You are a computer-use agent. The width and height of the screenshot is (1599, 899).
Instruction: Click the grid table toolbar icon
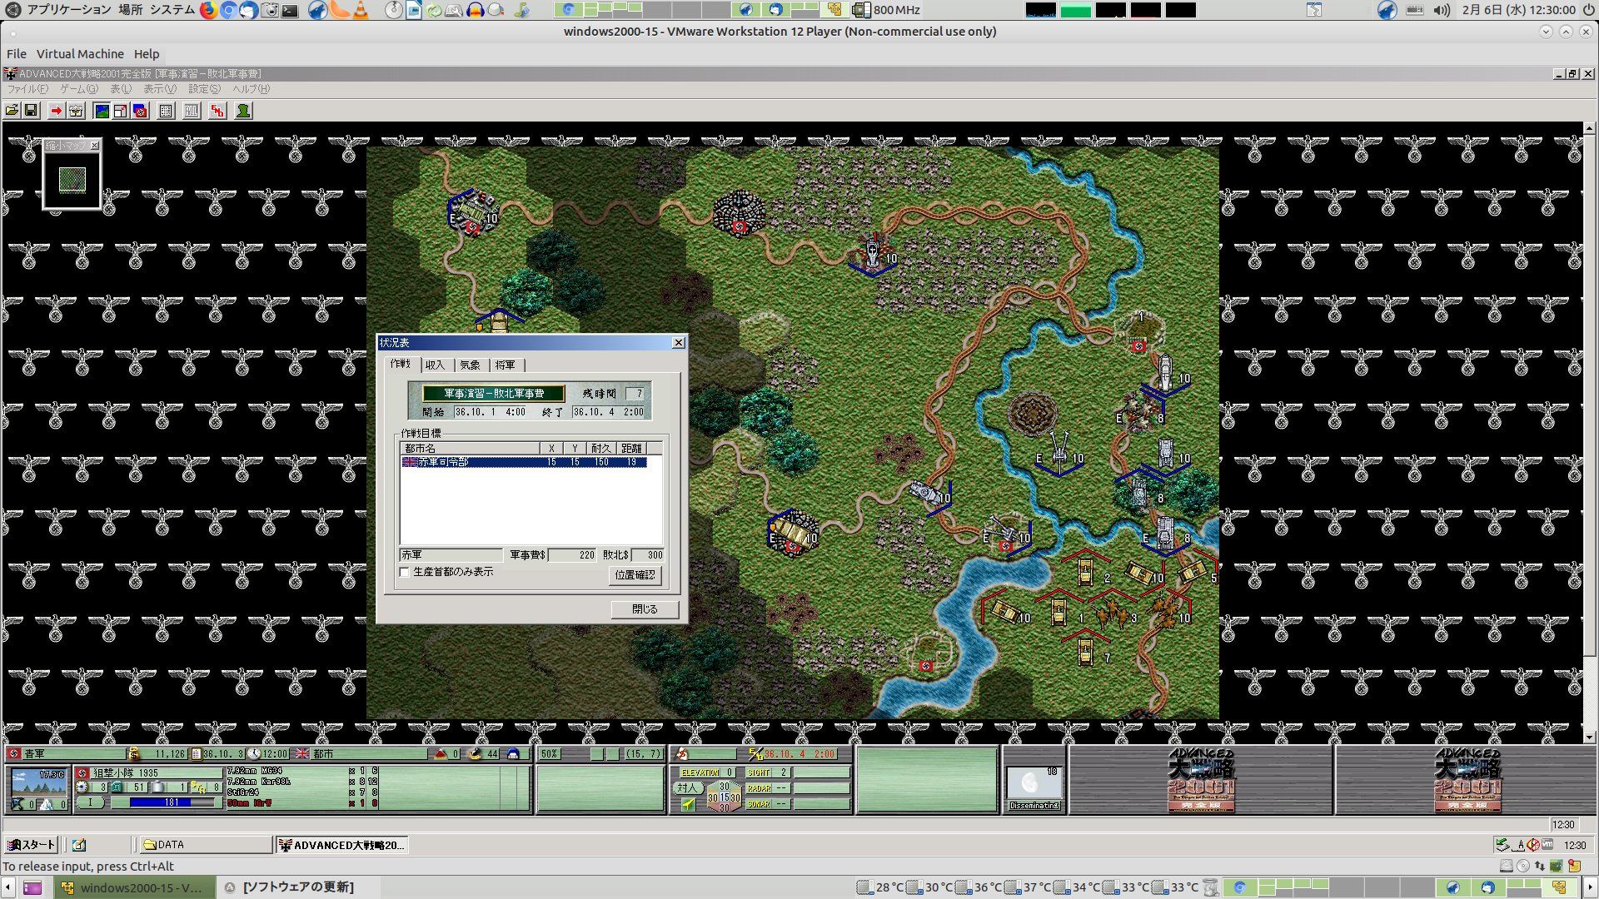[x=166, y=111]
